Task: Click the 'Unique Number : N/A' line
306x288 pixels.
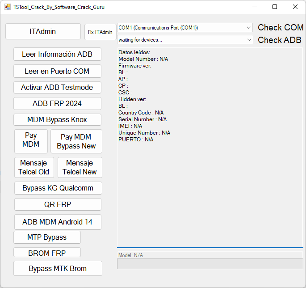Action: click(144, 133)
